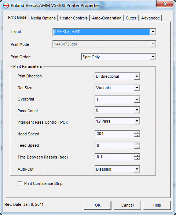Decrease Time Between Passes with down arrow

pos(137,158)
